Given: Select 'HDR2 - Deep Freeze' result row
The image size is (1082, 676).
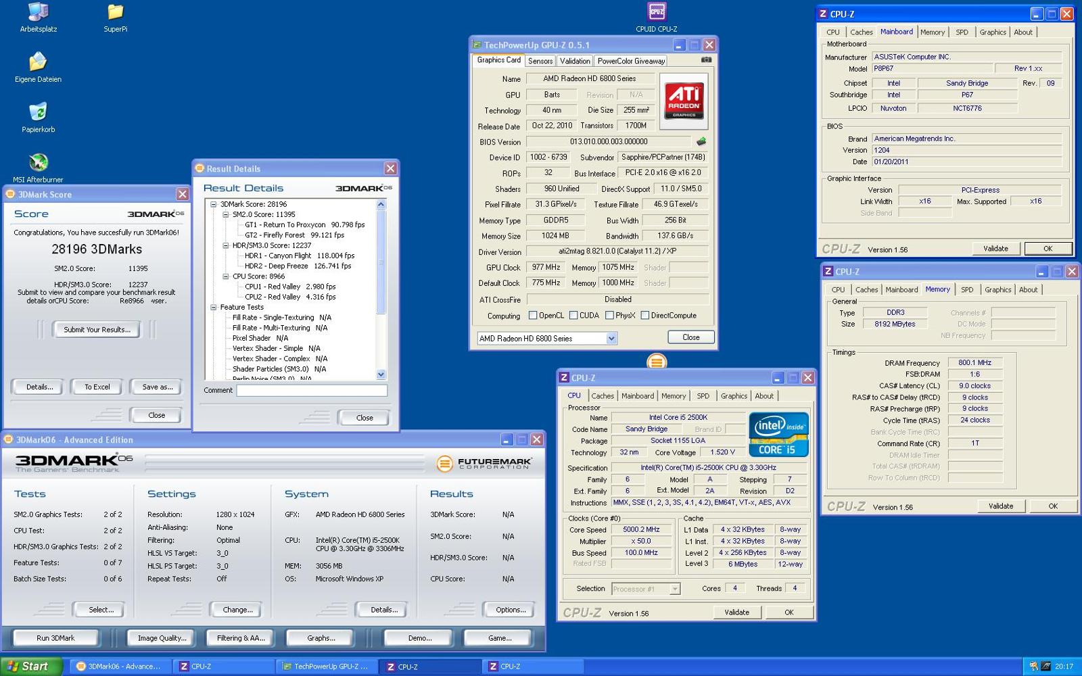Looking at the screenshot, I should 298,266.
